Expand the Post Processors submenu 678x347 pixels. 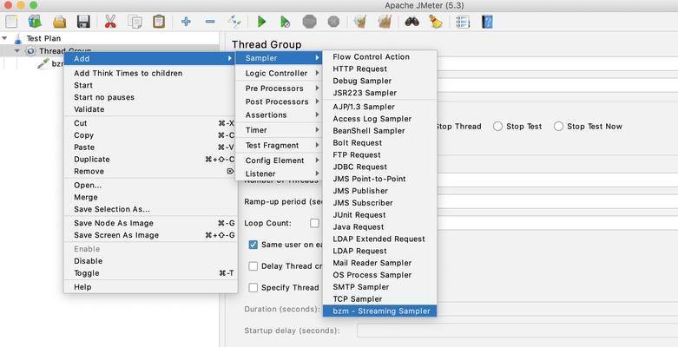pos(279,101)
